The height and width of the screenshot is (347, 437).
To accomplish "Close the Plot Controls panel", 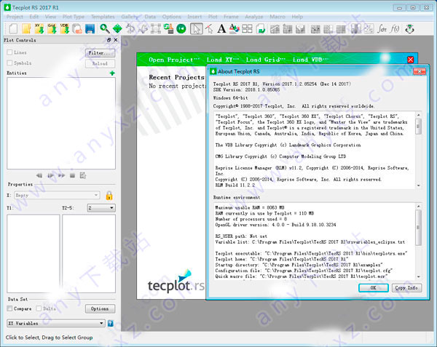I will coord(116,40).
